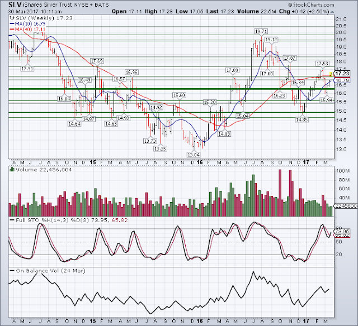Click the 15.60 price label
Image resolution: width=358 pixels, height=326 pixels.
click(179, 95)
